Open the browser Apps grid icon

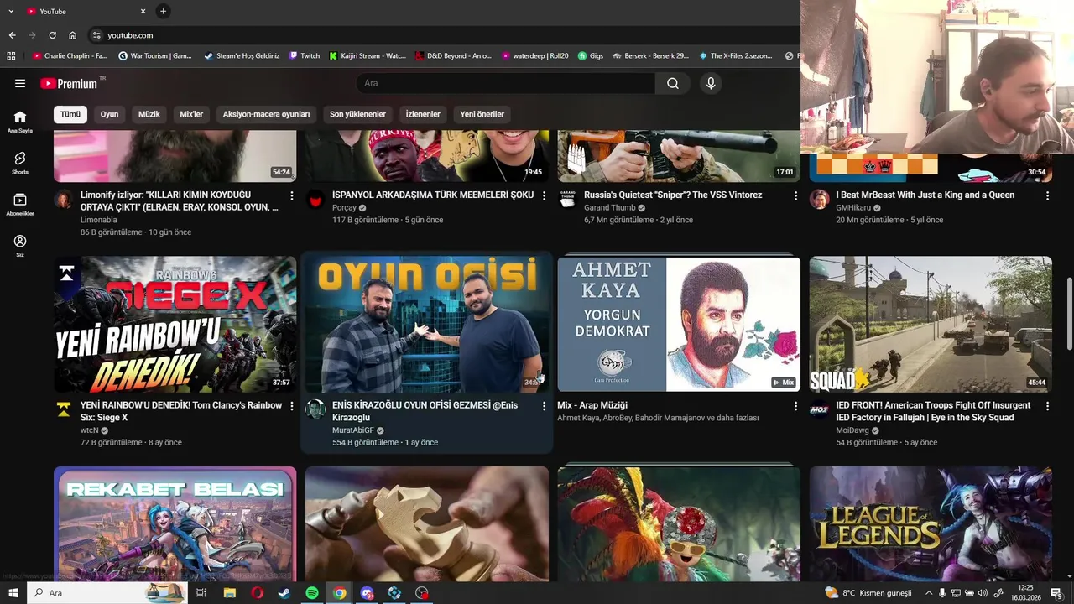[x=11, y=56]
